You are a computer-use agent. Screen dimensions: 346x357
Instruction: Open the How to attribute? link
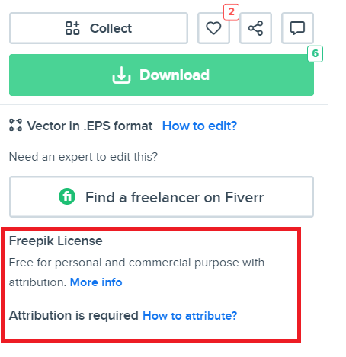tap(190, 316)
